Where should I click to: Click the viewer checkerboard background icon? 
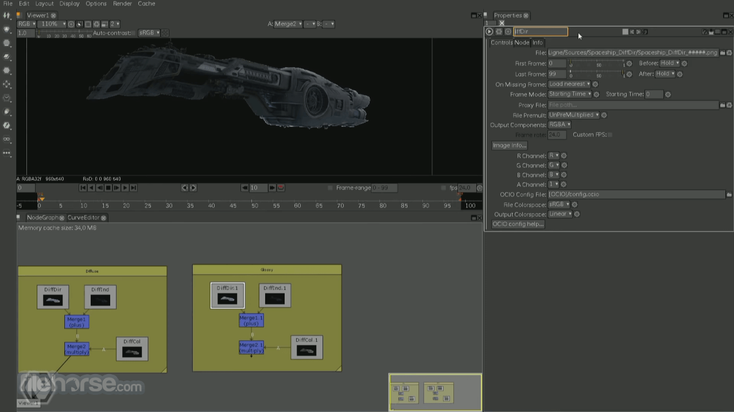coord(165,33)
